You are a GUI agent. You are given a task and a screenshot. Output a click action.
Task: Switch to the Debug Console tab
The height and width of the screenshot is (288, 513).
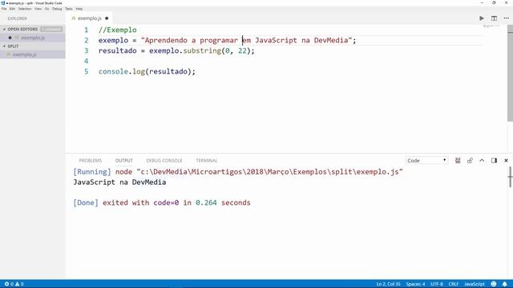click(x=164, y=160)
